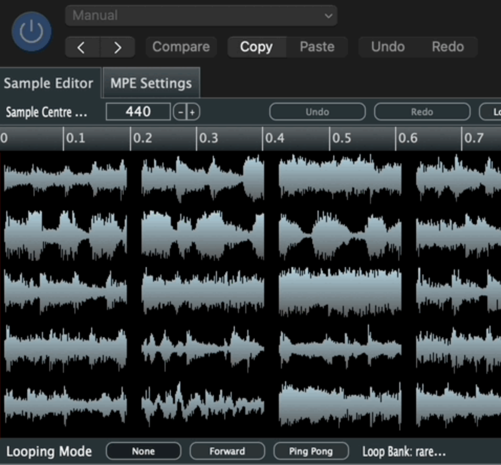Image resolution: width=501 pixels, height=465 pixels.
Task: Toggle the plugin power bypass button
Action: [31, 32]
